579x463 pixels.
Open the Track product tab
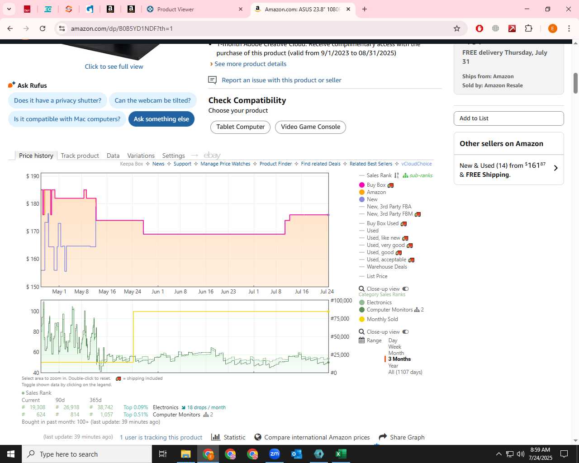click(80, 156)
